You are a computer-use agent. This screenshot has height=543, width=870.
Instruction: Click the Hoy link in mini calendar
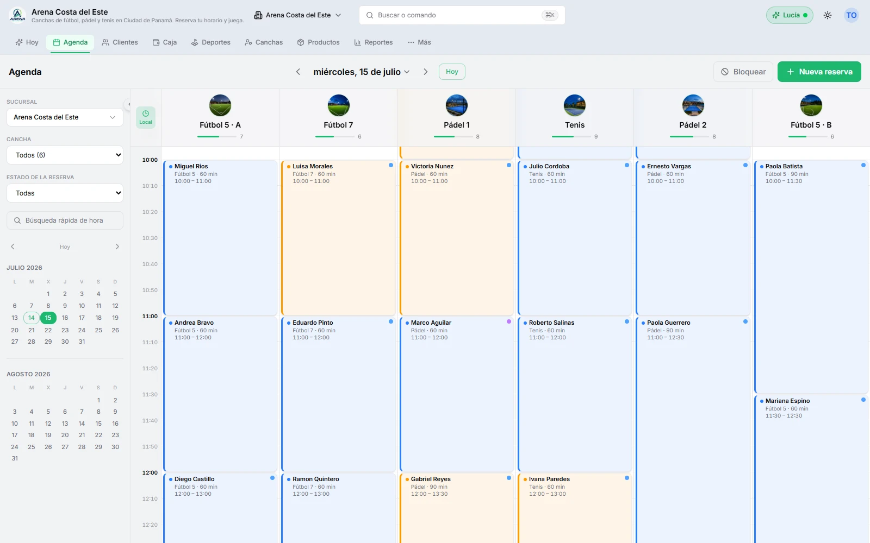[x=65, y=247]
